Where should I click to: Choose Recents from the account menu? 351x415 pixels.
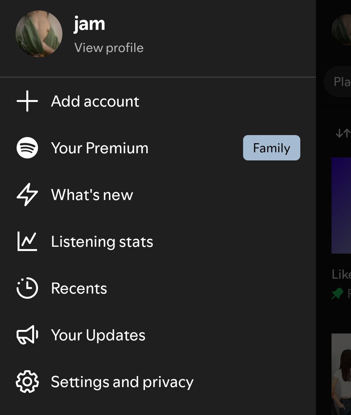79,288
